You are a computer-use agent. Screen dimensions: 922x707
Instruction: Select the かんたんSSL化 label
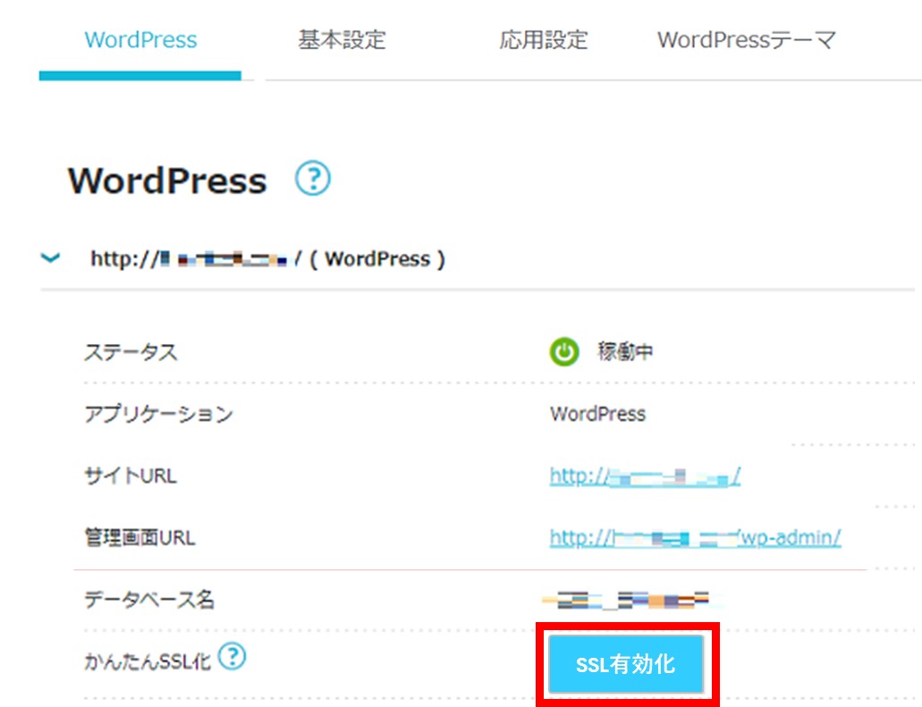click(x=148, y=661)
